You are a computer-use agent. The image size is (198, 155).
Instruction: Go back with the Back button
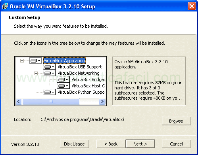pos(111,144)
